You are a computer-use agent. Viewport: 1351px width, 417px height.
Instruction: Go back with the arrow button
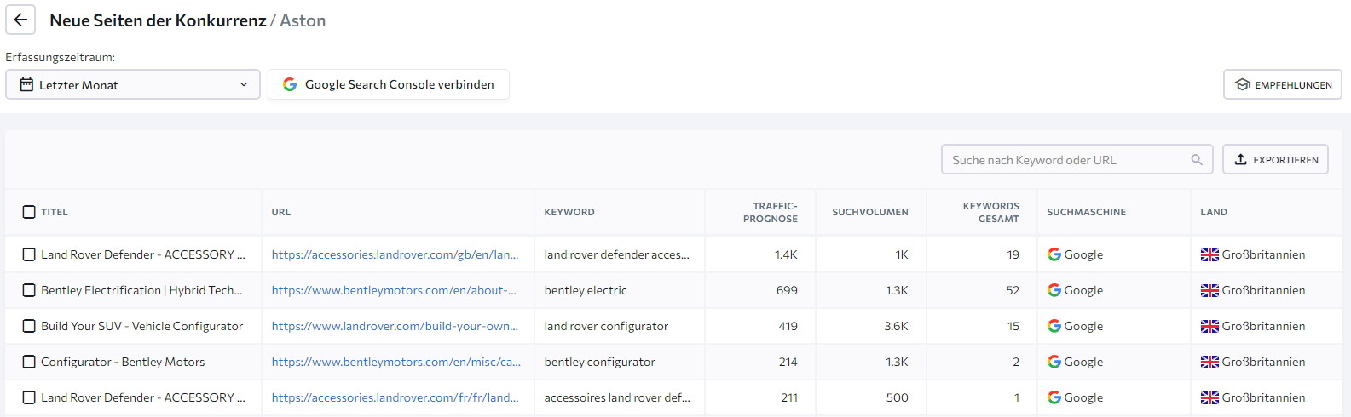click(20, 20)
